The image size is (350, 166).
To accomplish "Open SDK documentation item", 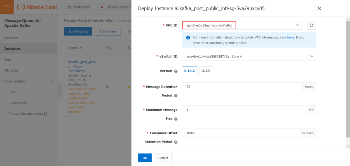I will [13, 92].
